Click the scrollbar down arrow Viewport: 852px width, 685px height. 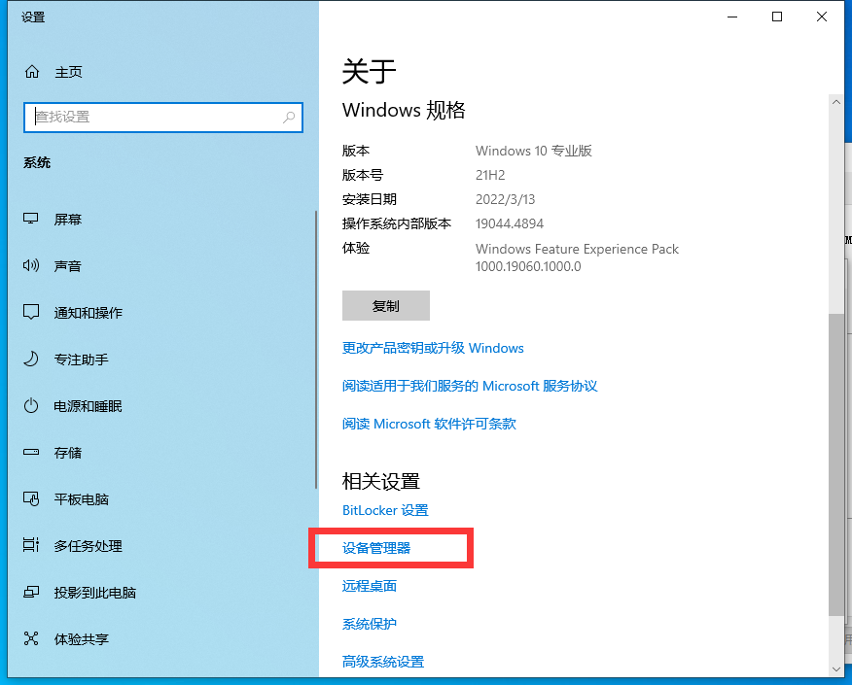836,669
